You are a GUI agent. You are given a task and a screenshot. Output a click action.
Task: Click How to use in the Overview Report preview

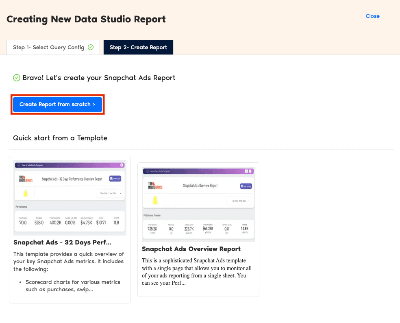pyautogui.click(x=246, y=186)
